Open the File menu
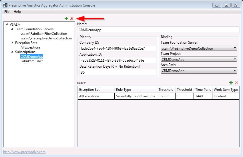This screenshot has height=157, width=243. point(7,12)
